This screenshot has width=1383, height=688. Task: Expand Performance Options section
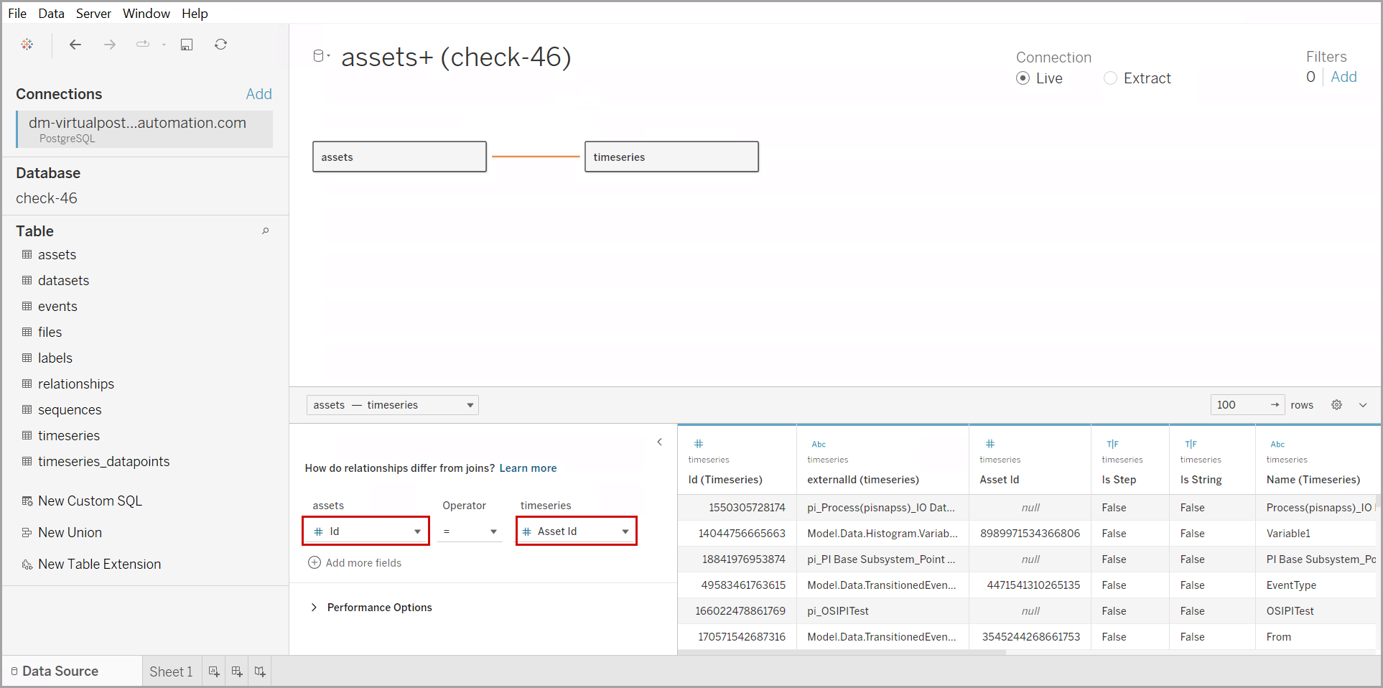314,608
